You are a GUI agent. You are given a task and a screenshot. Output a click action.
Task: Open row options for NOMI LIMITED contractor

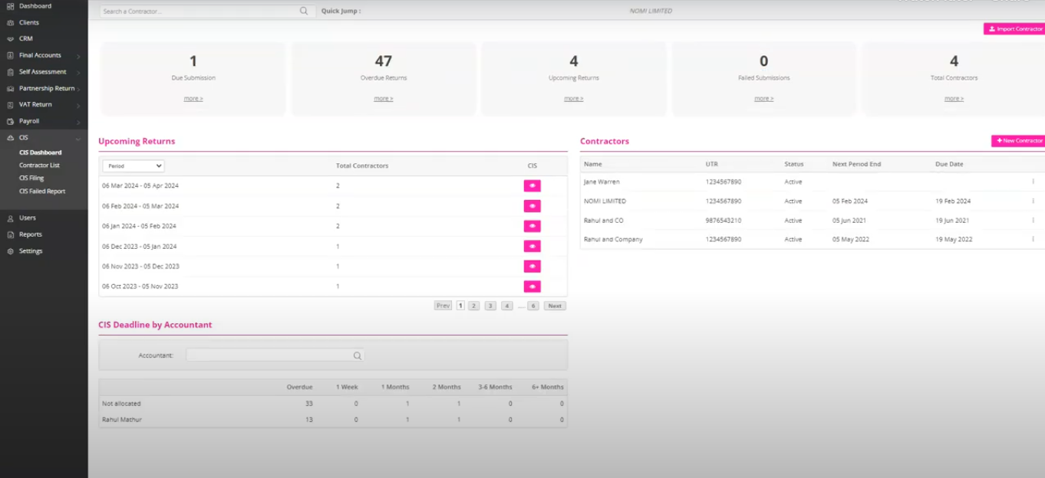point(1033,201)
